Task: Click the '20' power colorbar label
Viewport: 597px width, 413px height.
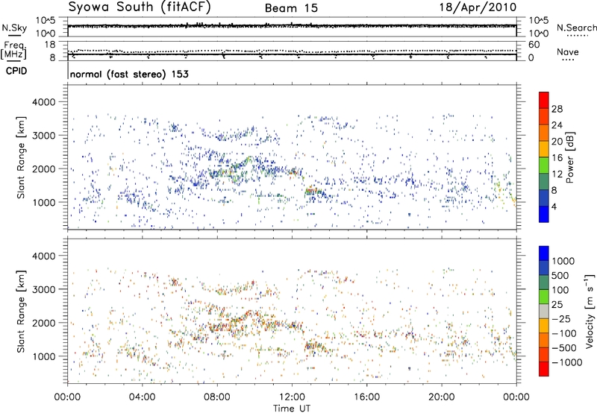Action: click(557, 142)
